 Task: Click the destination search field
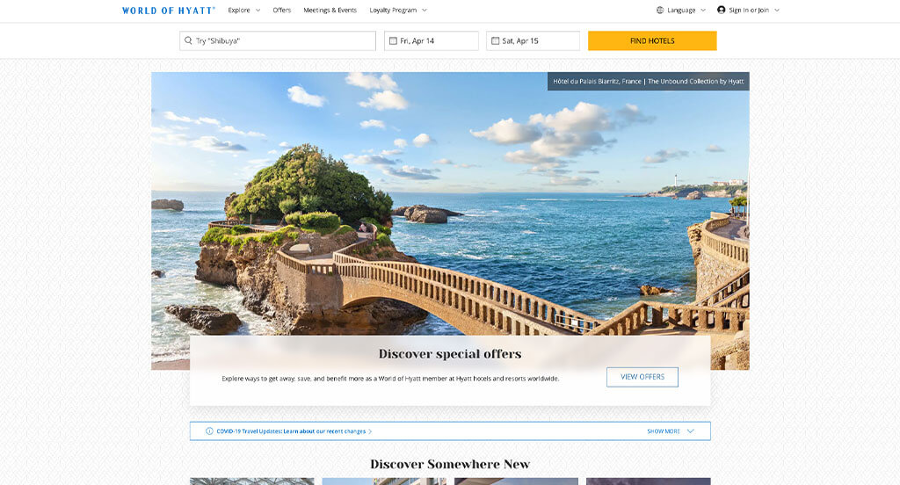[278, 40]
